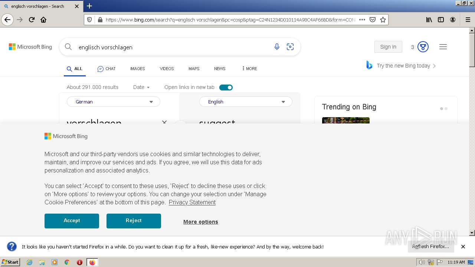Clear the translator input with the X

click(164, 122)
